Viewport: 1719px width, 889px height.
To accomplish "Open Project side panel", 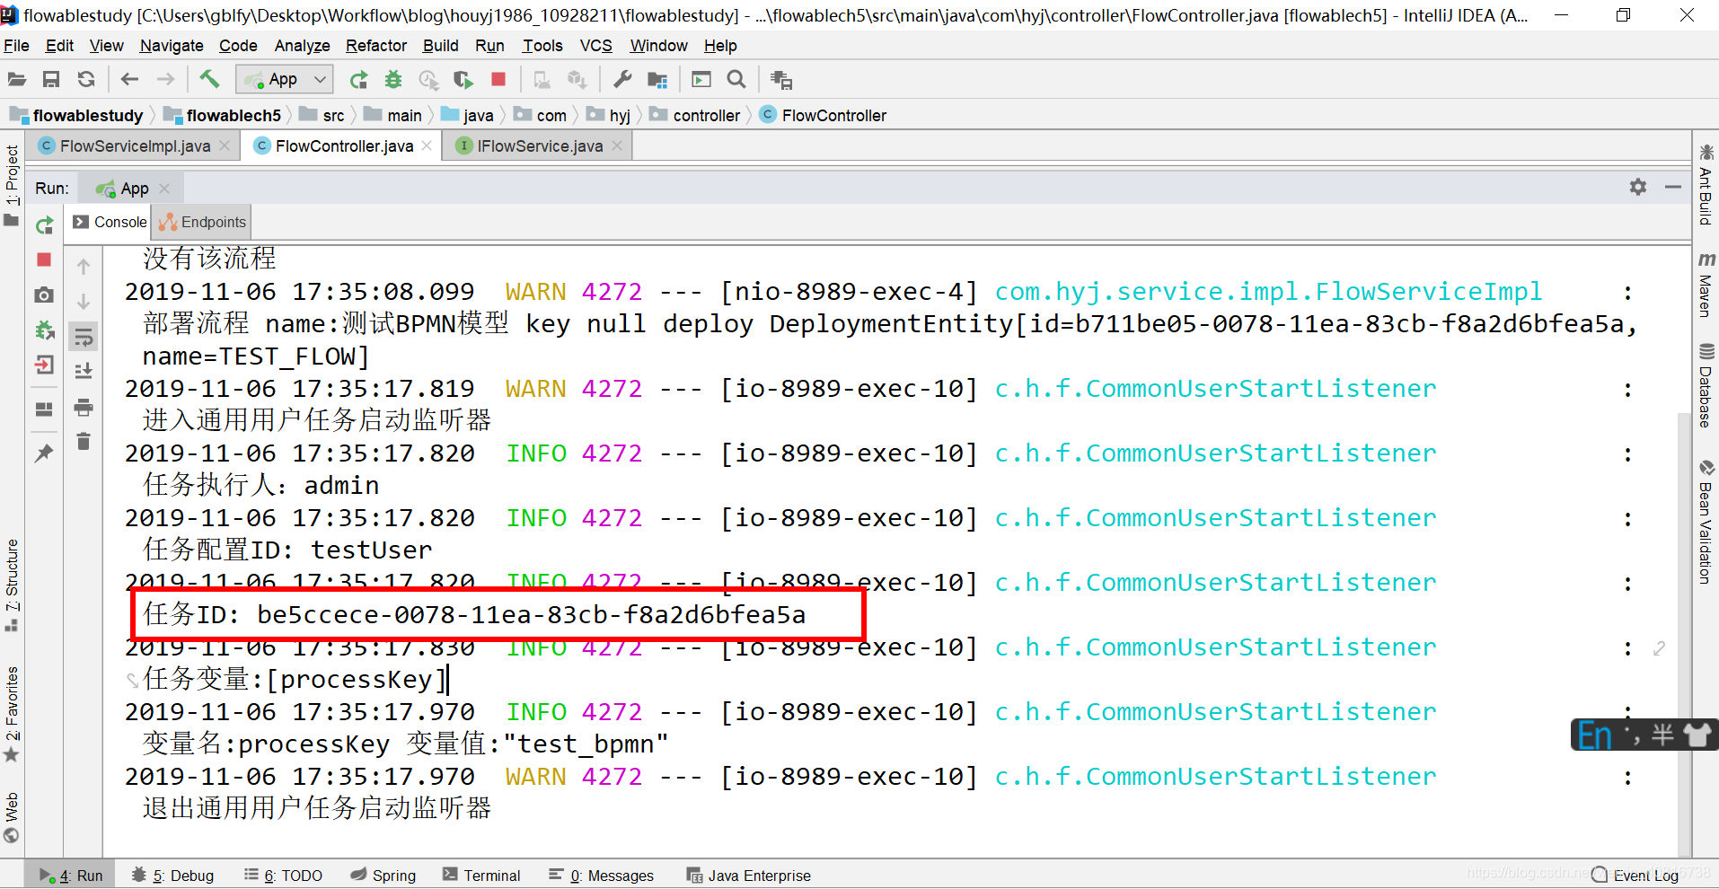I will coord(12,186).
